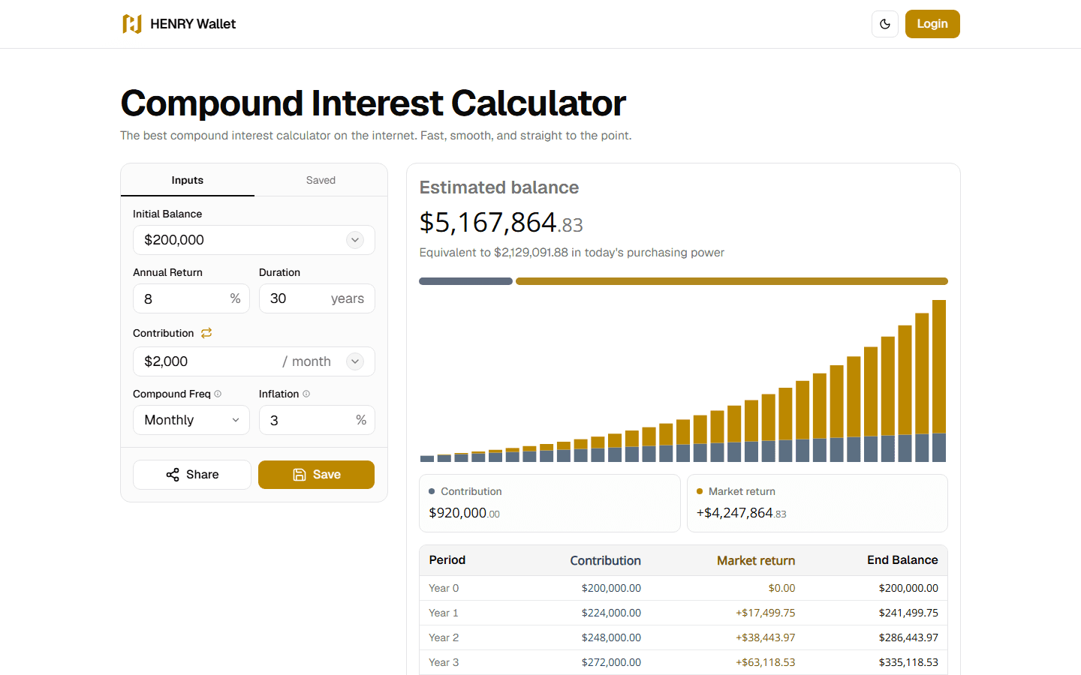Click the Contribution summary card
Viewport: 1081px width, 675px height.
point(550,503)
